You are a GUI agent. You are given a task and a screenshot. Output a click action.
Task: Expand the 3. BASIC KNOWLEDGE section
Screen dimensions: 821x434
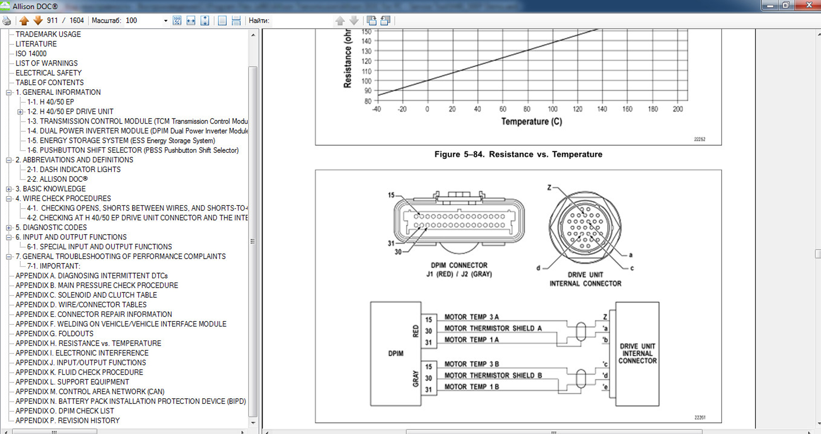(x=9, y=189)
